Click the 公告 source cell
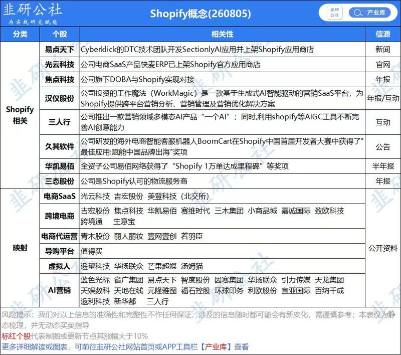 click(x=383, y=146)
